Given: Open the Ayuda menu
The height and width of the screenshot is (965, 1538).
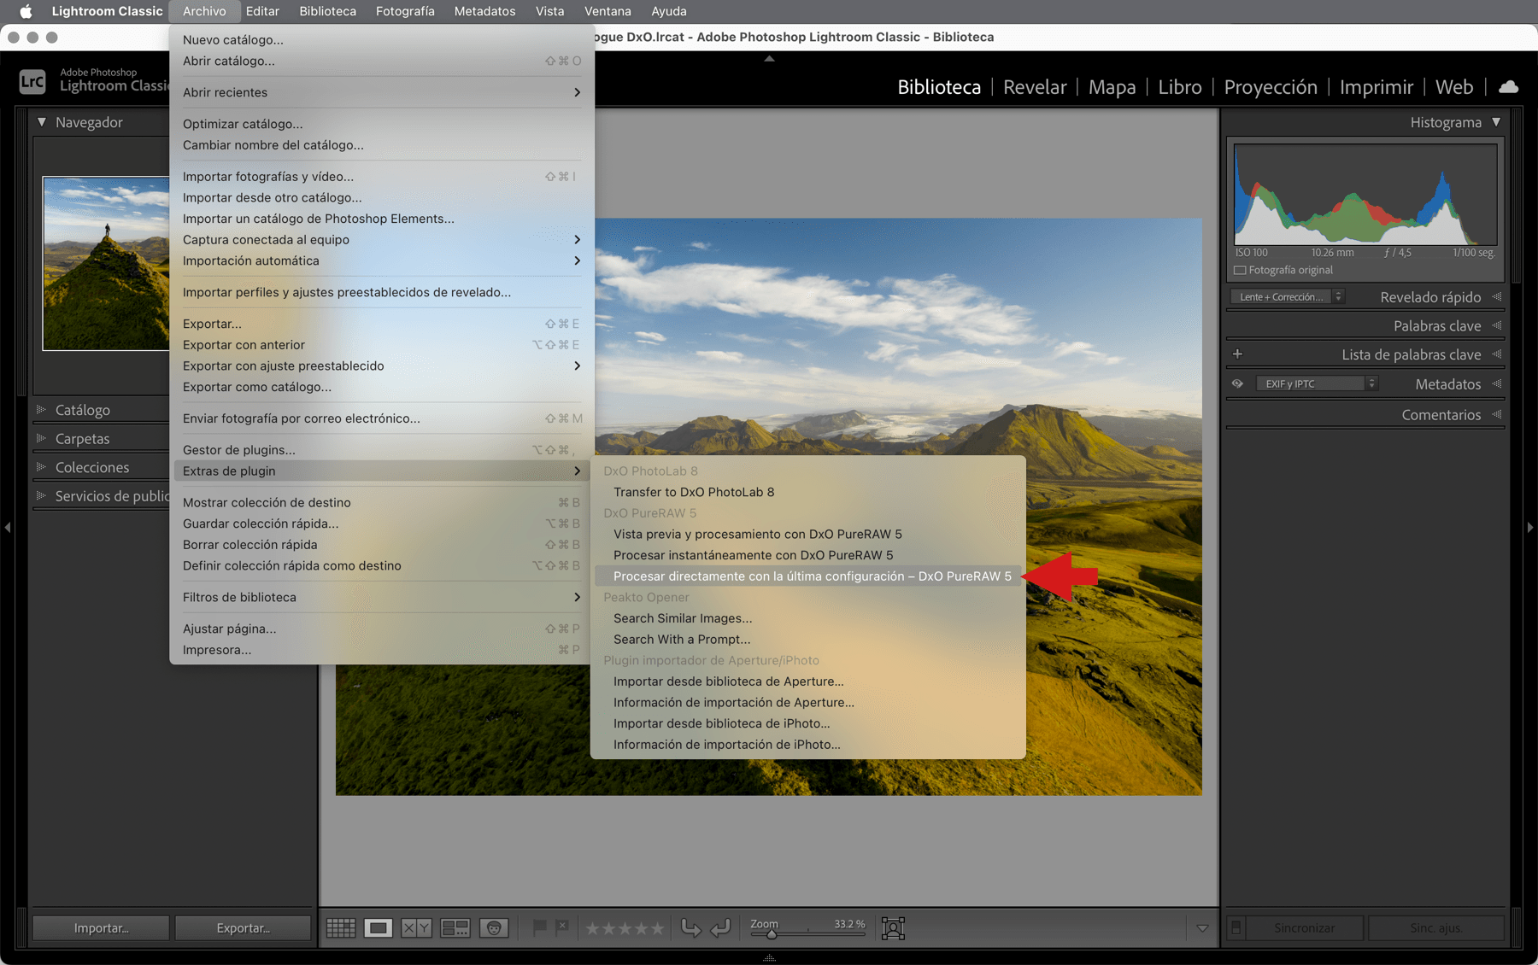Looking at the screenshot, I should point(668,11).
